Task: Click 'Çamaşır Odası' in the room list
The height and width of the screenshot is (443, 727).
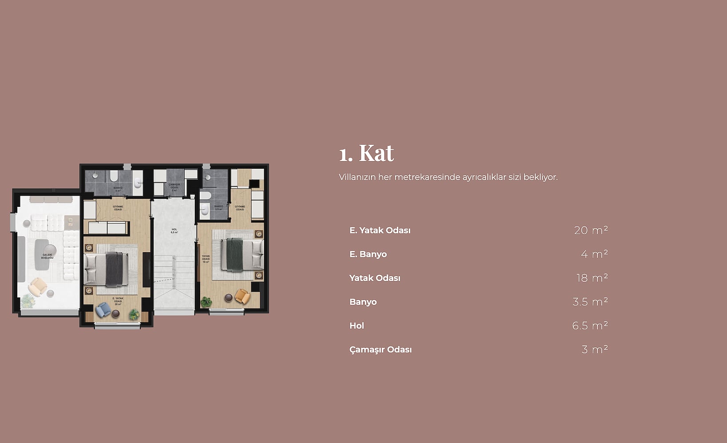Action: [380, 350]
